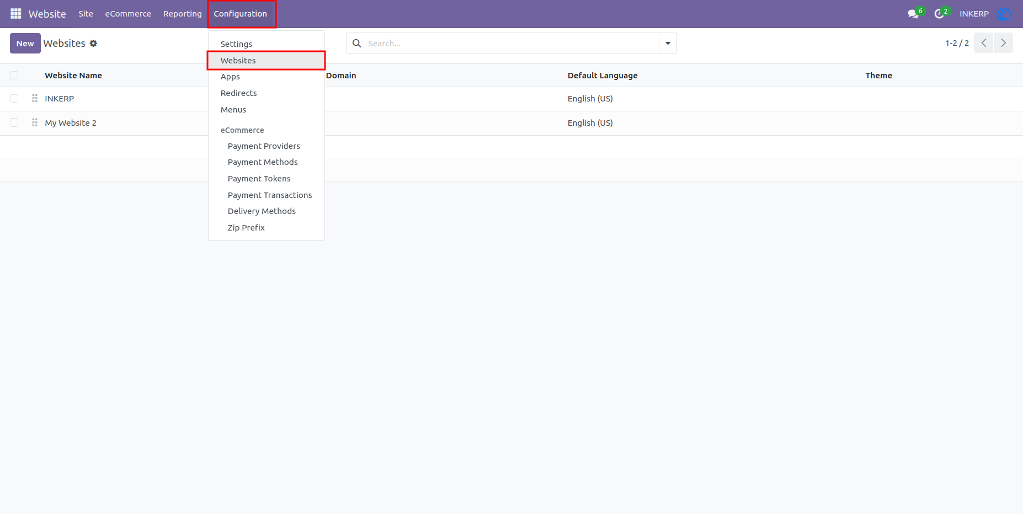Grab the drag handle icon of My Website 2 row
Screen dimensions: 1023x514
(35, 122)
